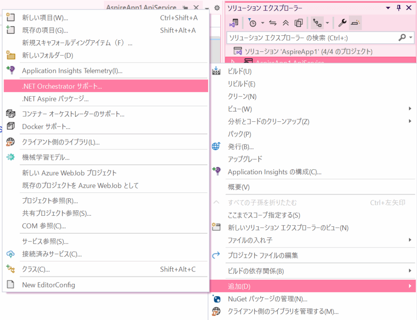Click Sync with Active Document arrows icon

pos(272,23)
